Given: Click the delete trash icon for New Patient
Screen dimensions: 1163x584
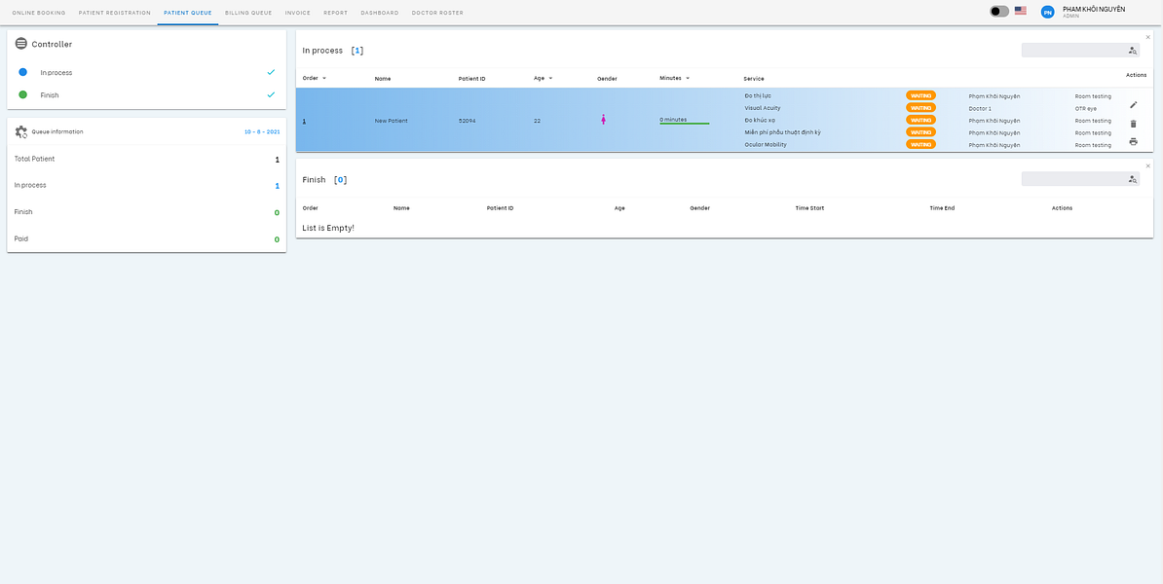Looking at the screenshot, I should click(1134, 124).
